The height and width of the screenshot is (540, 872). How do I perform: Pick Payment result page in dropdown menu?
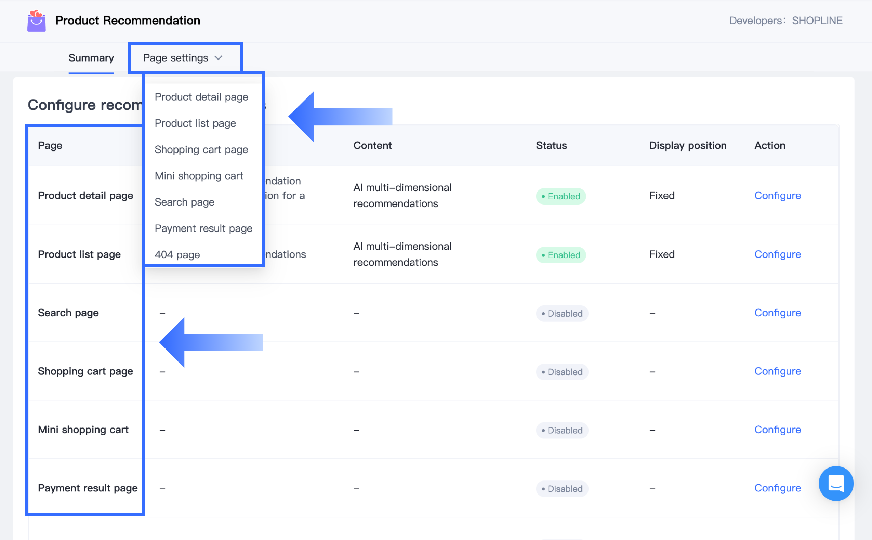pos(203,228)
